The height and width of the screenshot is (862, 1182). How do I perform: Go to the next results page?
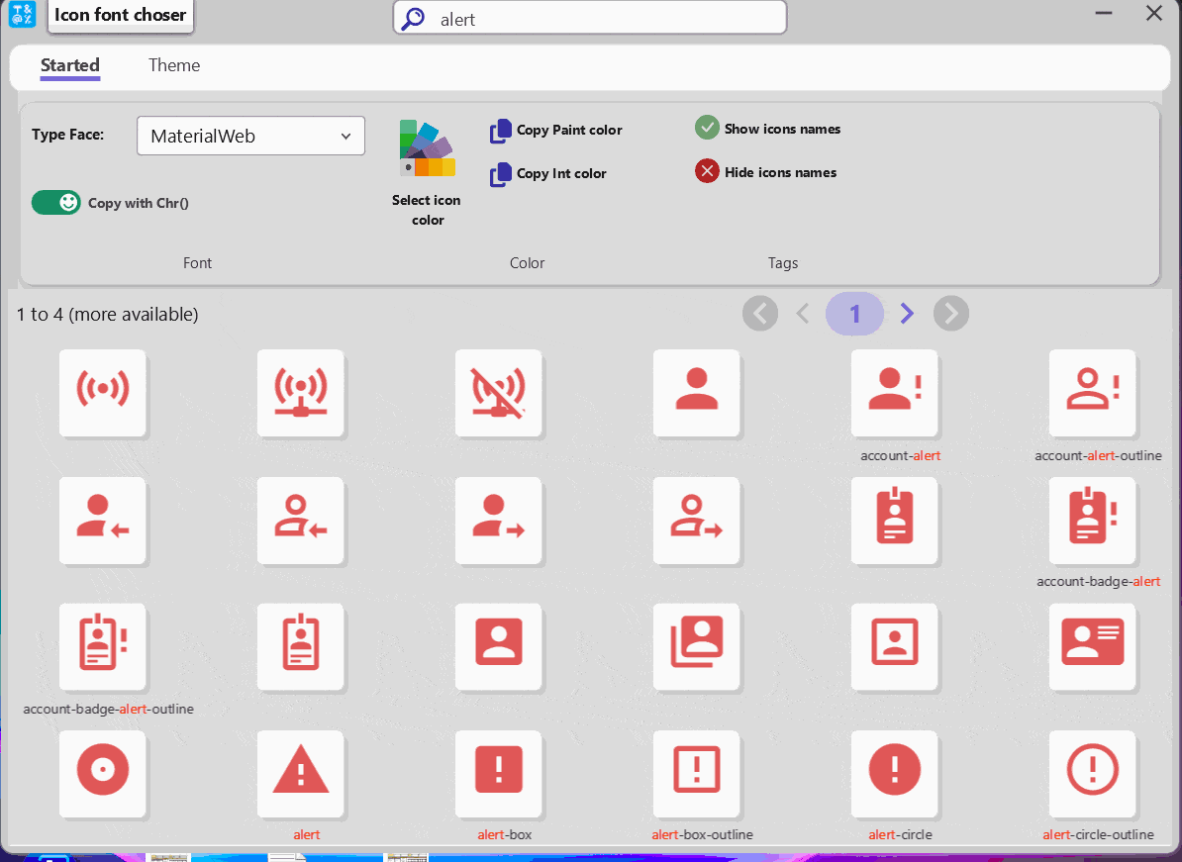pyautogui.click(x=907, y=314)
